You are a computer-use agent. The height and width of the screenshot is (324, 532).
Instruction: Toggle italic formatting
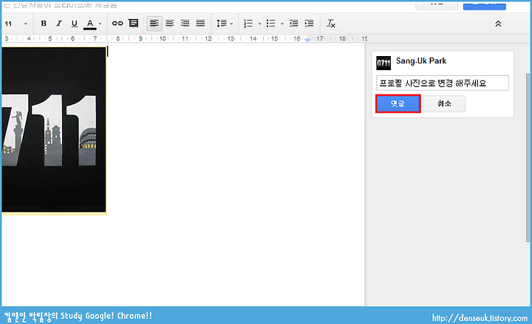click(59, 24)
